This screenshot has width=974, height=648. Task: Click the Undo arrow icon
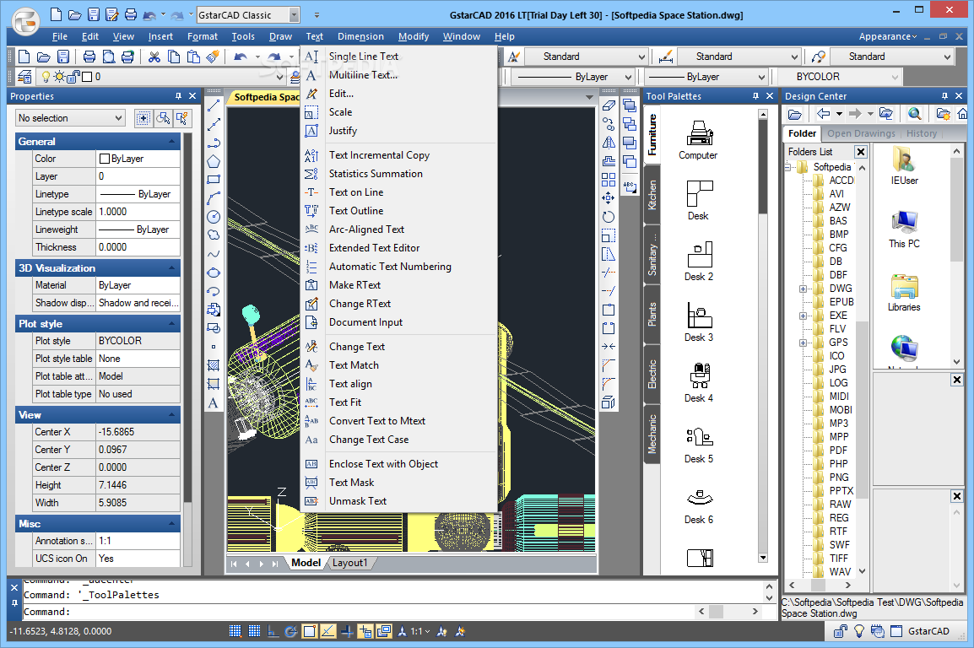(x=240, y=57)
